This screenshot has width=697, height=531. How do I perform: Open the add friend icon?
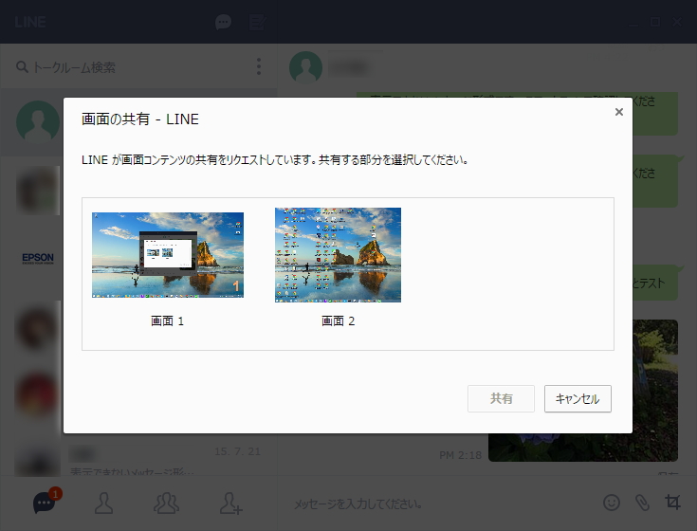click(230, 503)
